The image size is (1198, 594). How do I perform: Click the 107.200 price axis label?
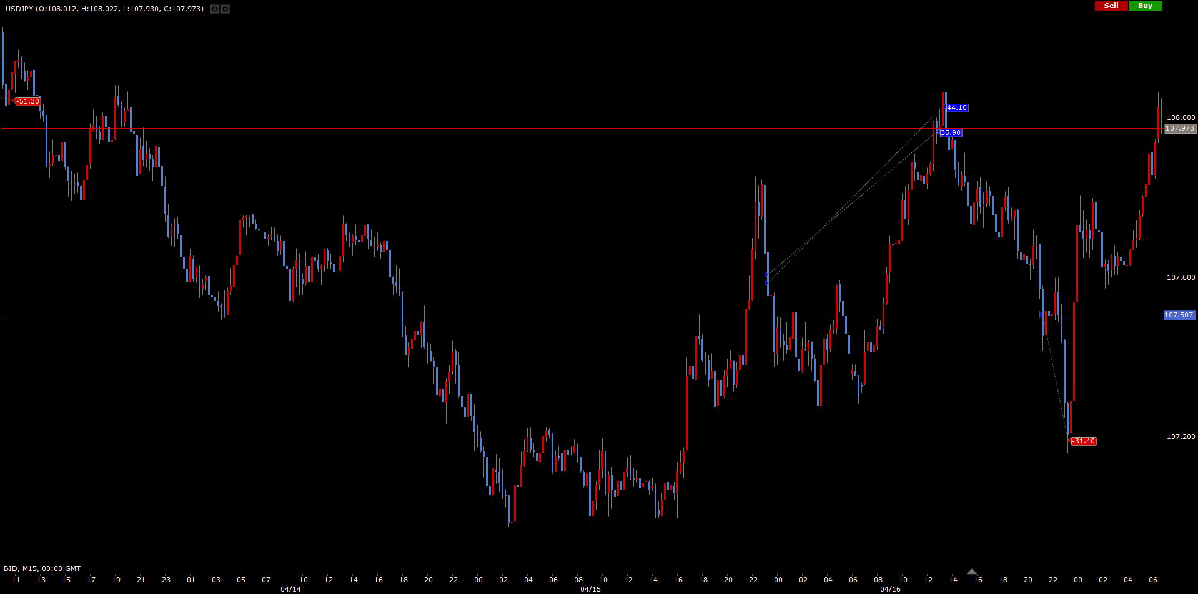click(1181, 437)
